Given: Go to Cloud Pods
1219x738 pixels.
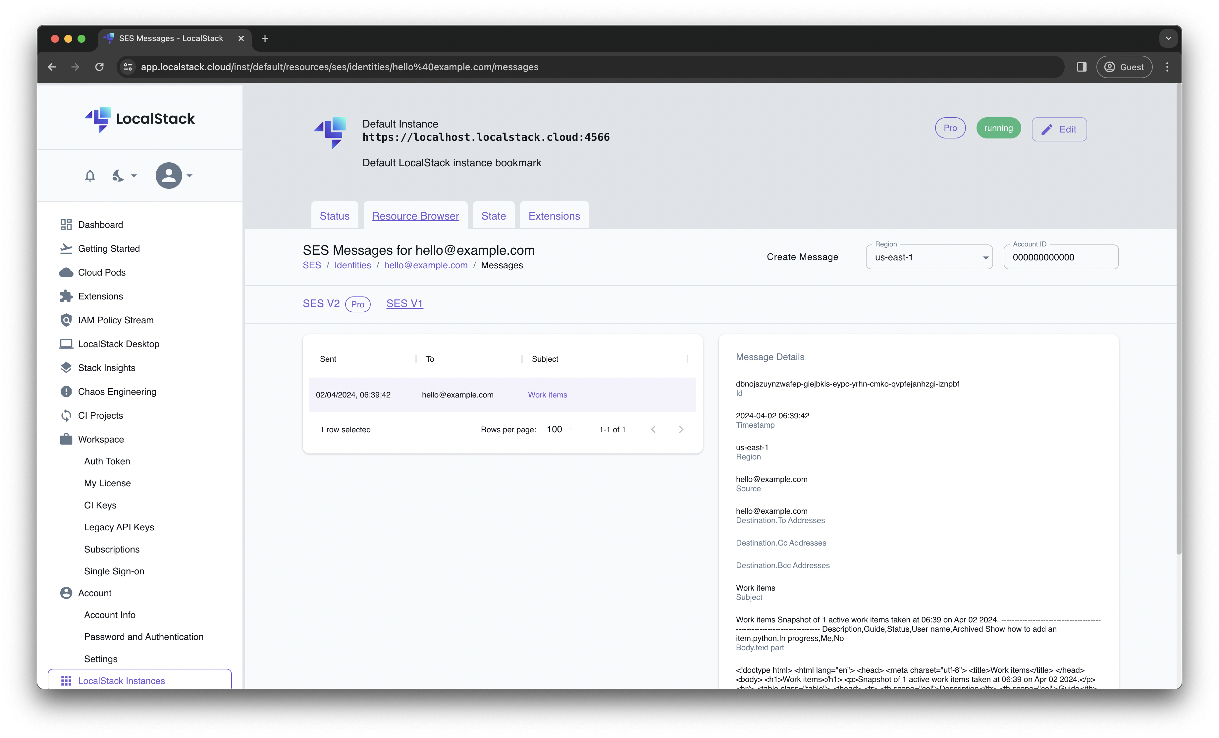Looking at the screenshot, I should point(101,272).
